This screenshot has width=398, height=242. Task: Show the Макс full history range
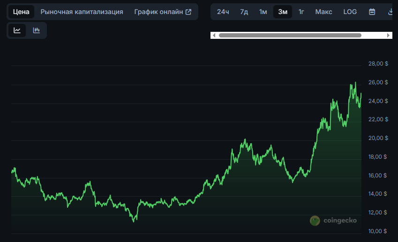click(323, 12)
